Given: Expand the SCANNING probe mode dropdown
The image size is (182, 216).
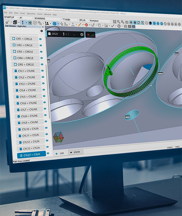Looking at the screenshot, I should tap(61, 19).
